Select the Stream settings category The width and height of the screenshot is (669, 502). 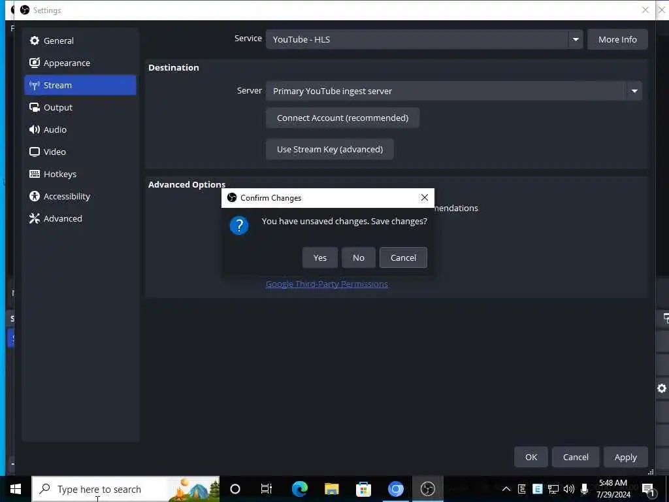click(x=80, y=85)
